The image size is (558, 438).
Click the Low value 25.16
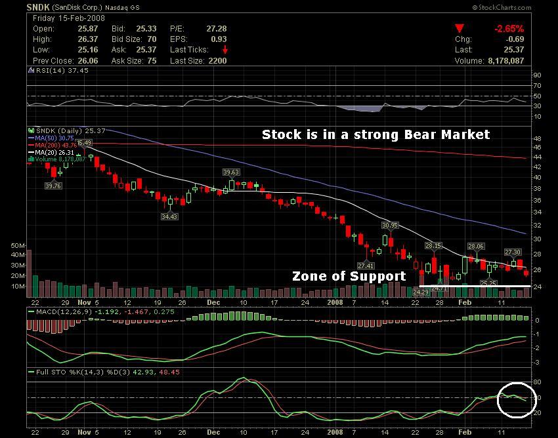[87, 50]
